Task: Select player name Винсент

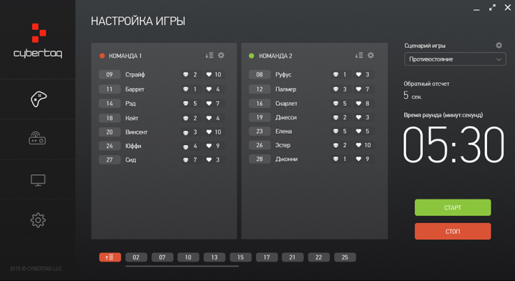Action: 137,132
